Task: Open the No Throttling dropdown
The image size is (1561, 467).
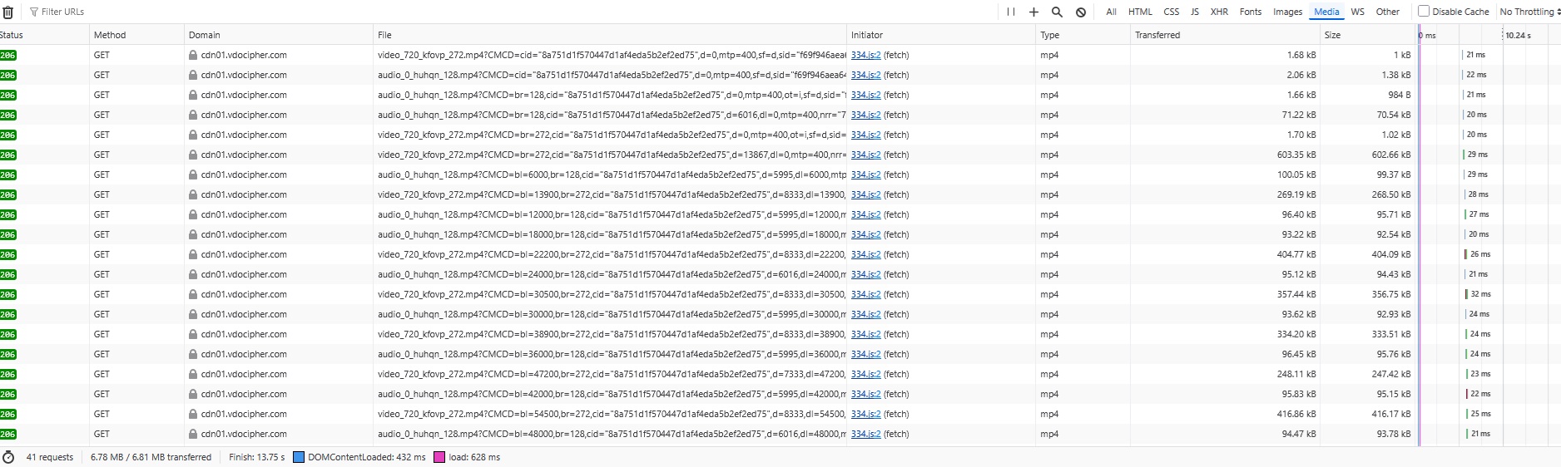Action: pyautogui.click(x=1529, y=12)
